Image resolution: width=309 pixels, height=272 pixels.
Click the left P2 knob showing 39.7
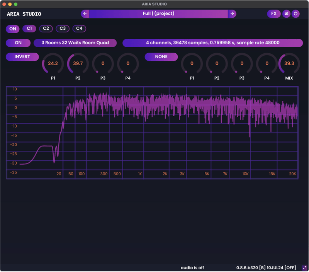coord(78,63)
